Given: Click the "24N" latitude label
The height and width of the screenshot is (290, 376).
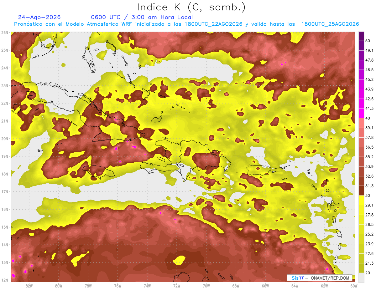Looking at the screenshot, I should (x=5, y=68).
